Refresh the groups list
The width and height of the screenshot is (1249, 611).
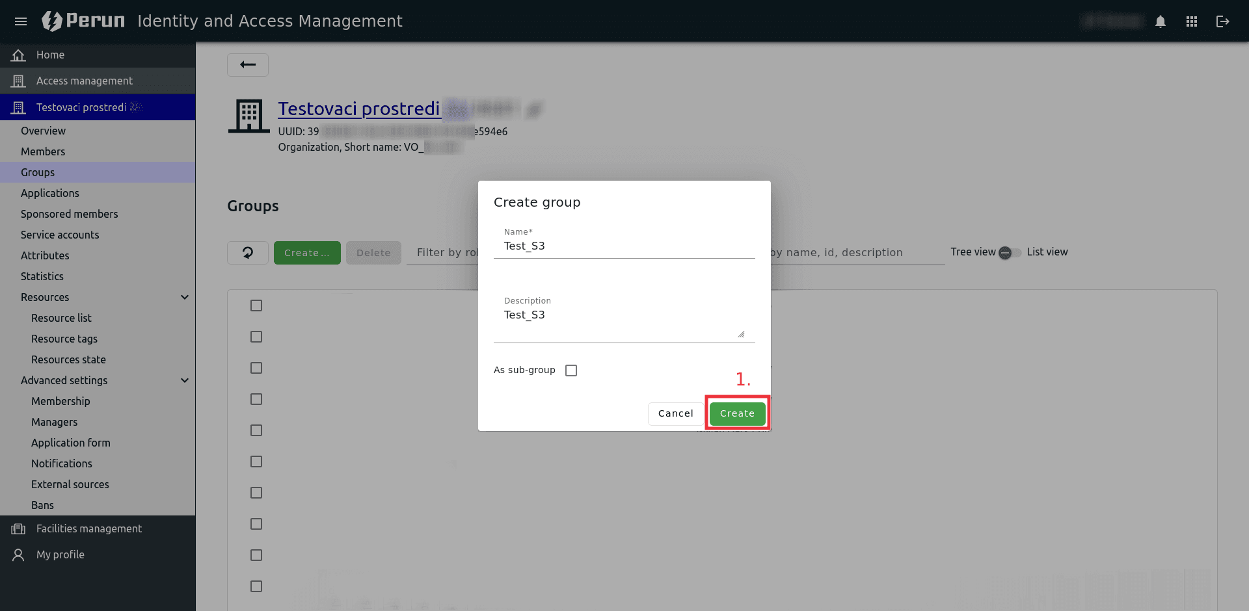247,252
